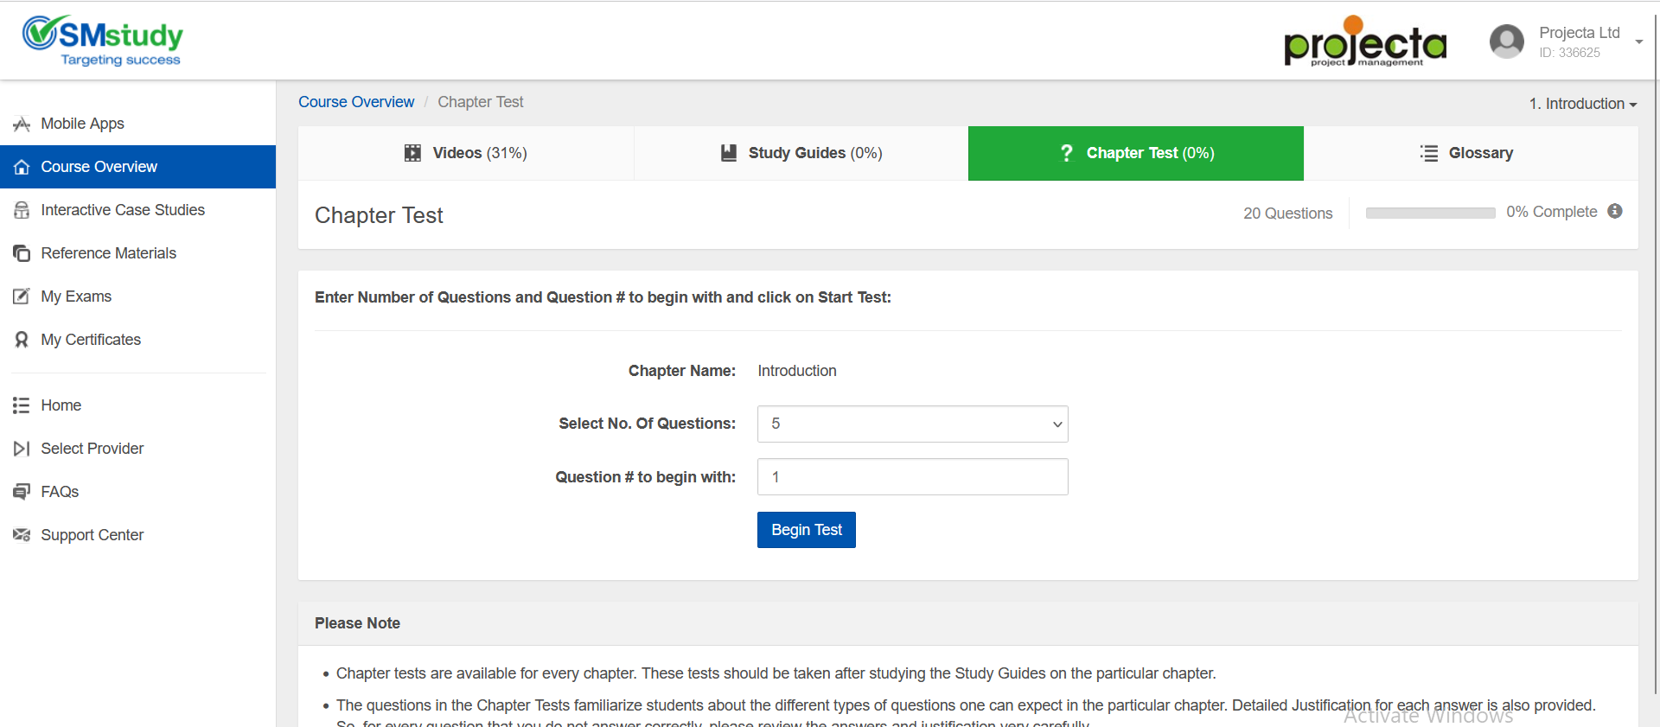1660x727 pixels.
Task: Click the My Exams pencil icon
Action: (22, 297)
